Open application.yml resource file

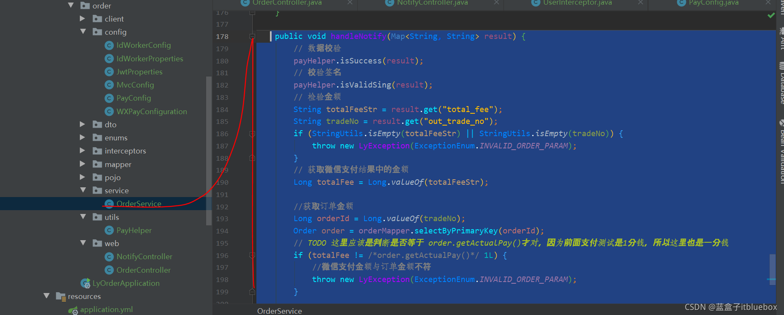pos(106,310)
